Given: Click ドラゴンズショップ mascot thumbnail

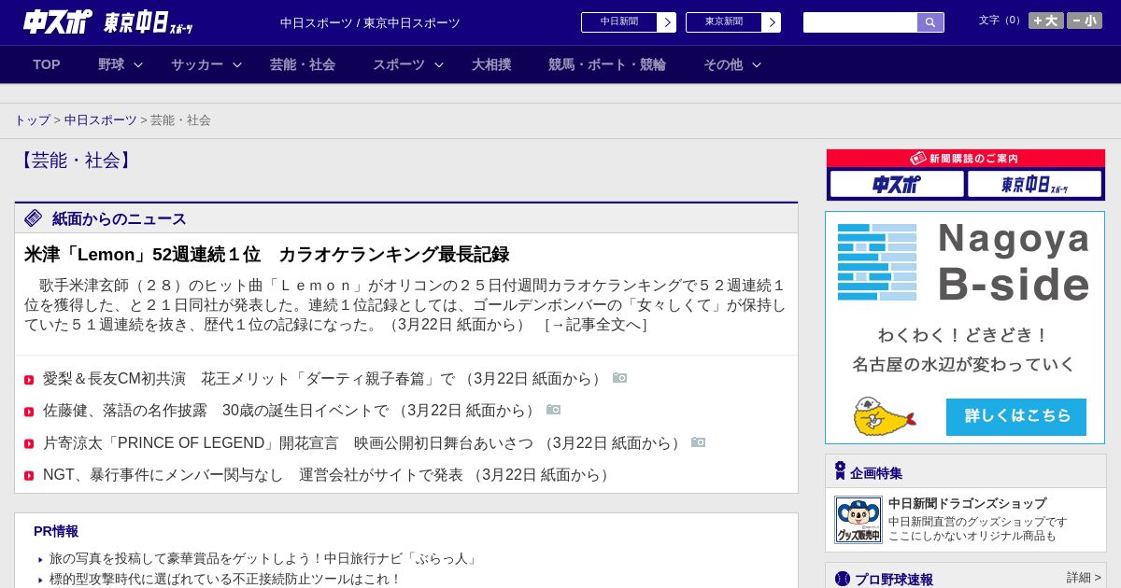Looking at the screenshot, I should click(858, 520).
